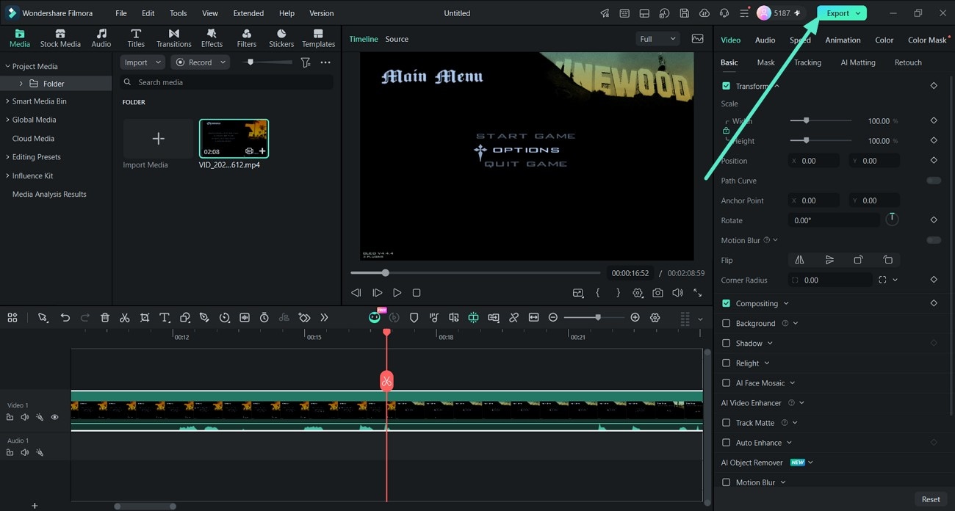Image resolution: width=955 pixels, height=511 pixels.
Task: Open the Tools menu
Action: tap(178, 13)
